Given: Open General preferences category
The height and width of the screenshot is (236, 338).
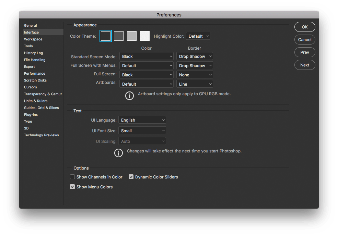Looking at the screenshot, I should pos(43,25).
